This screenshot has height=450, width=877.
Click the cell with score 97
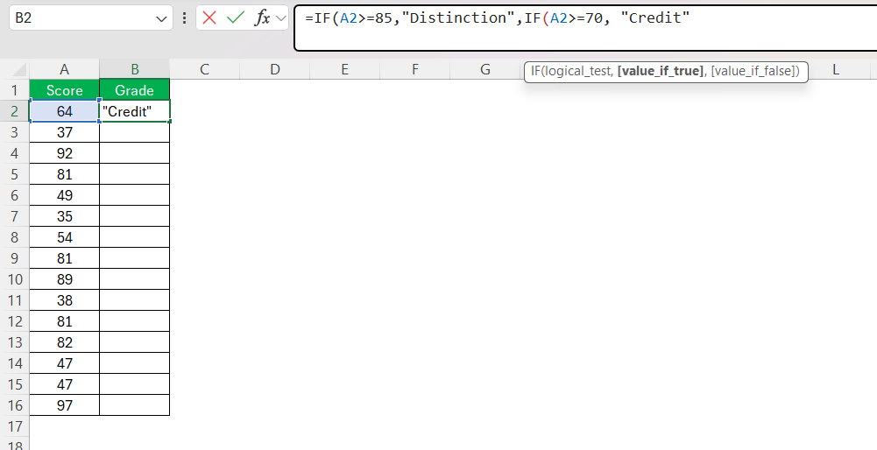[x=64, y=404]
